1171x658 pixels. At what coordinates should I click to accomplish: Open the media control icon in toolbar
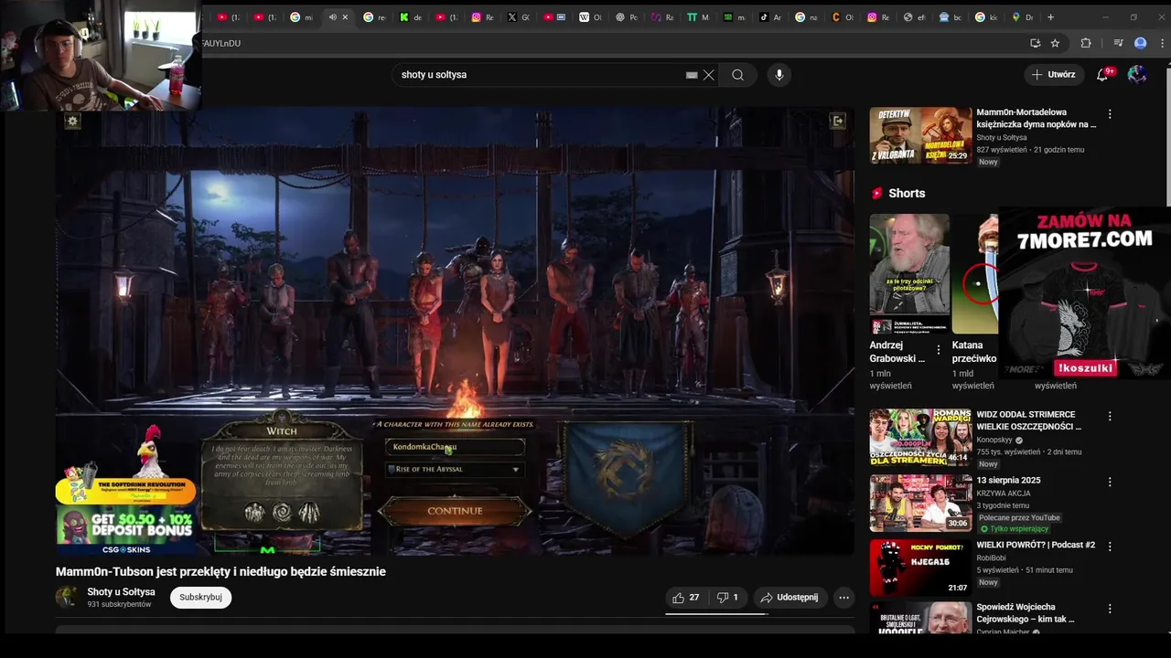pos(1118,43)
